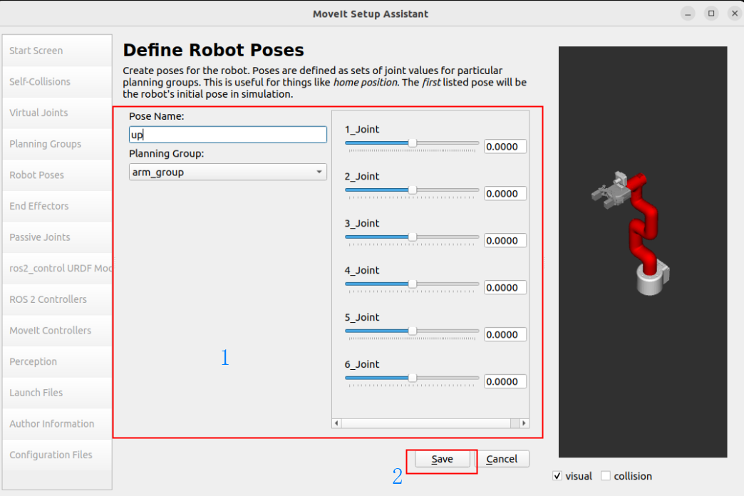Screen dimensions: 744x496
Task: Click the Pose Name text field
Action: click(x=228, y=135)
